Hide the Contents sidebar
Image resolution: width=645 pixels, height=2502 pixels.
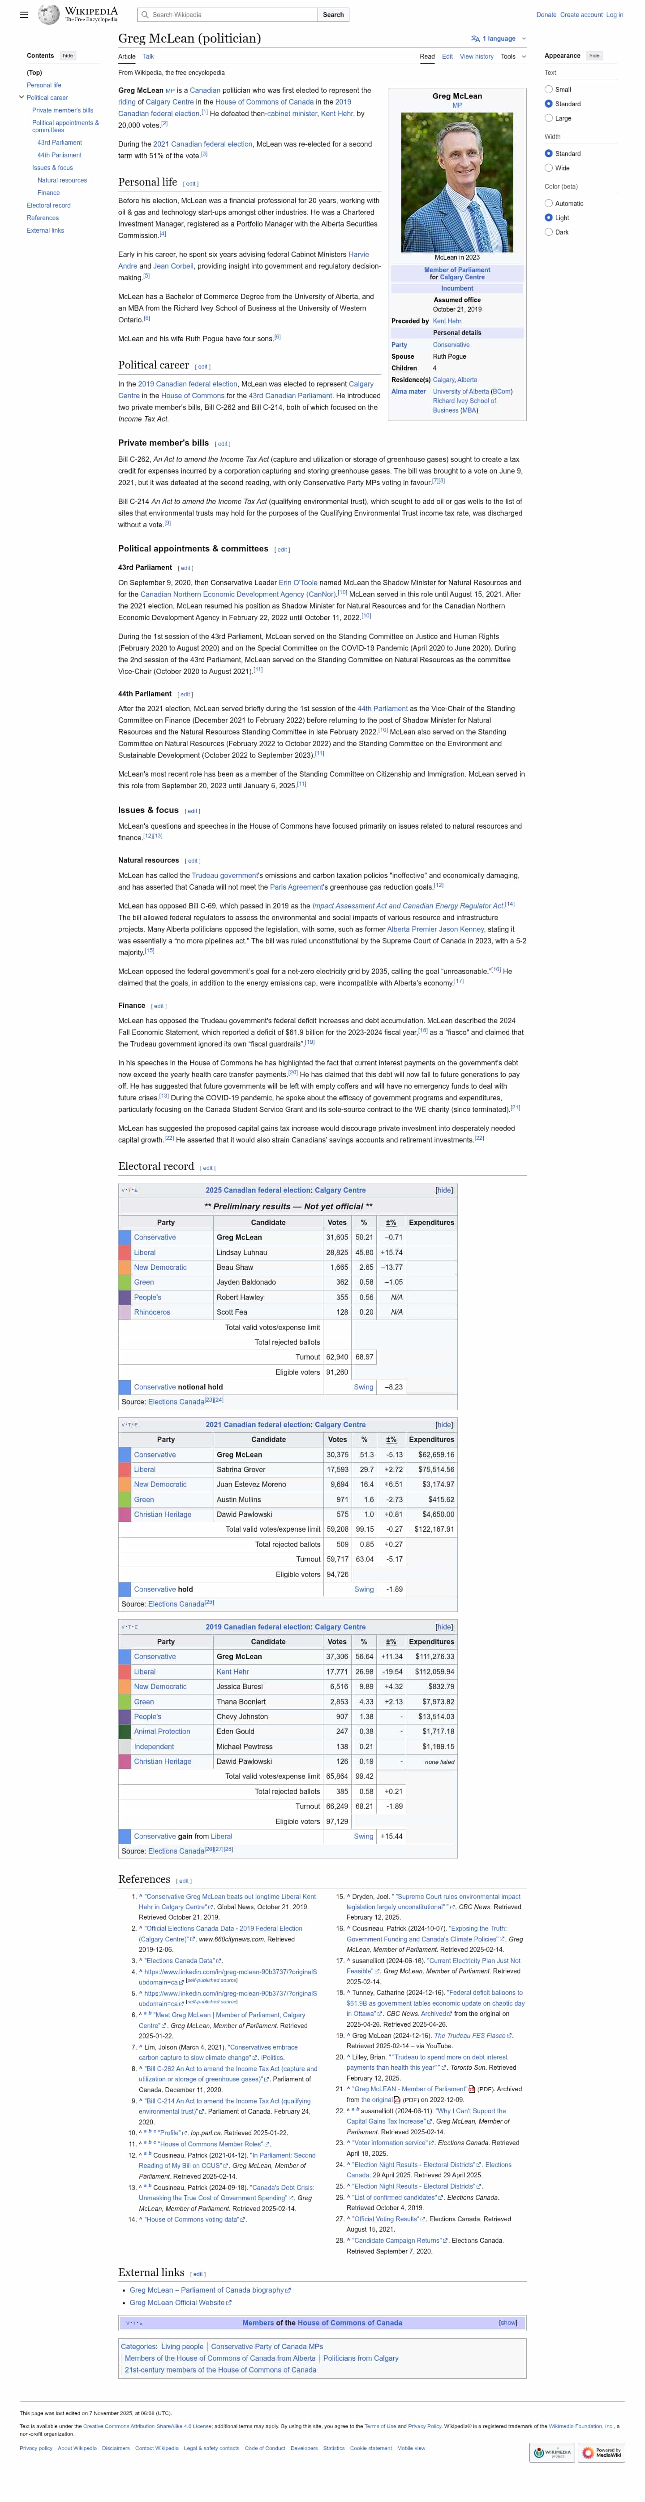[68, 55]
